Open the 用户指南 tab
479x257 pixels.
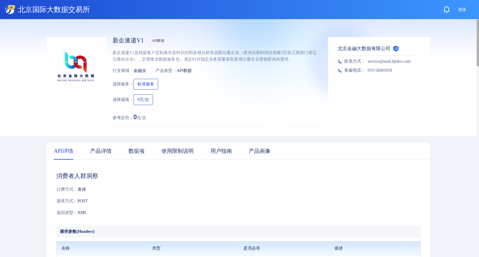coord(221,151)
